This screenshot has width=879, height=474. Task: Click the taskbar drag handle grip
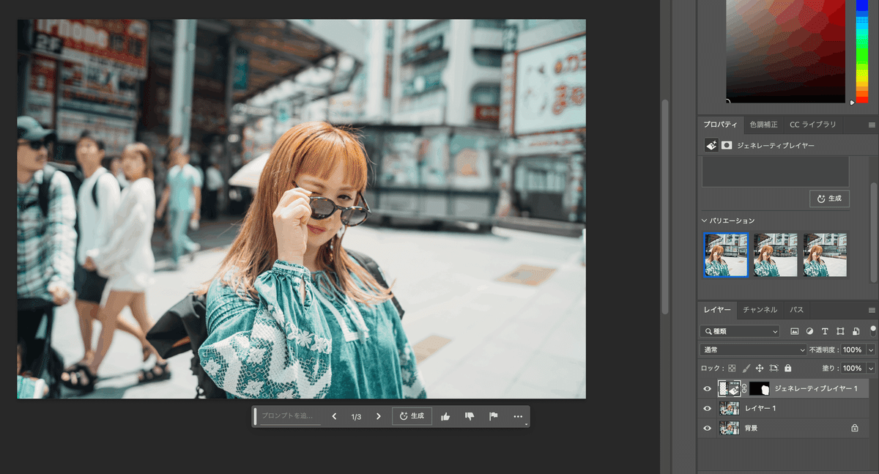pos(256,416)
